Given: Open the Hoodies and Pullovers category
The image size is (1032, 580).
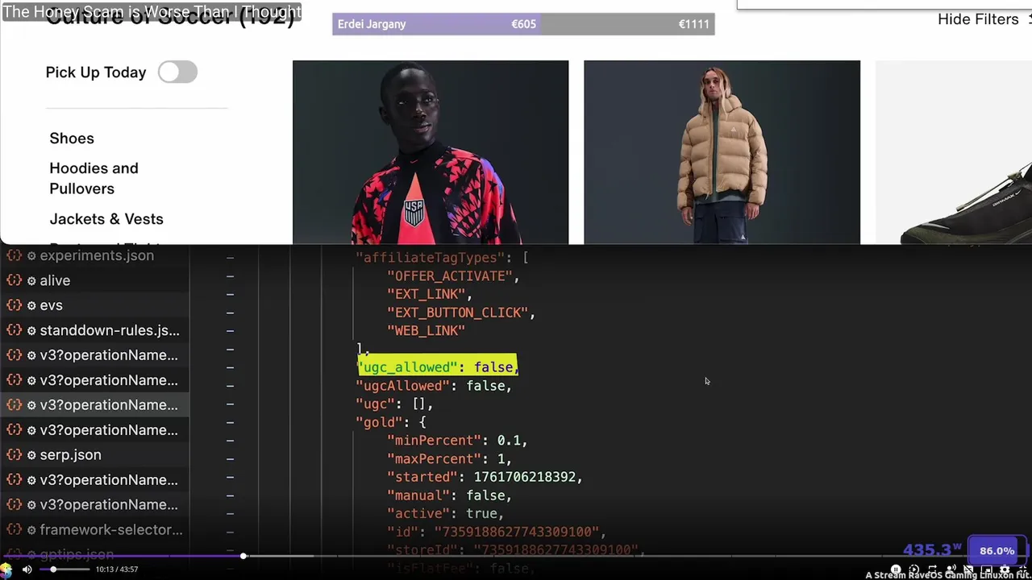Looking at the screenshot, I should point(94,178).
